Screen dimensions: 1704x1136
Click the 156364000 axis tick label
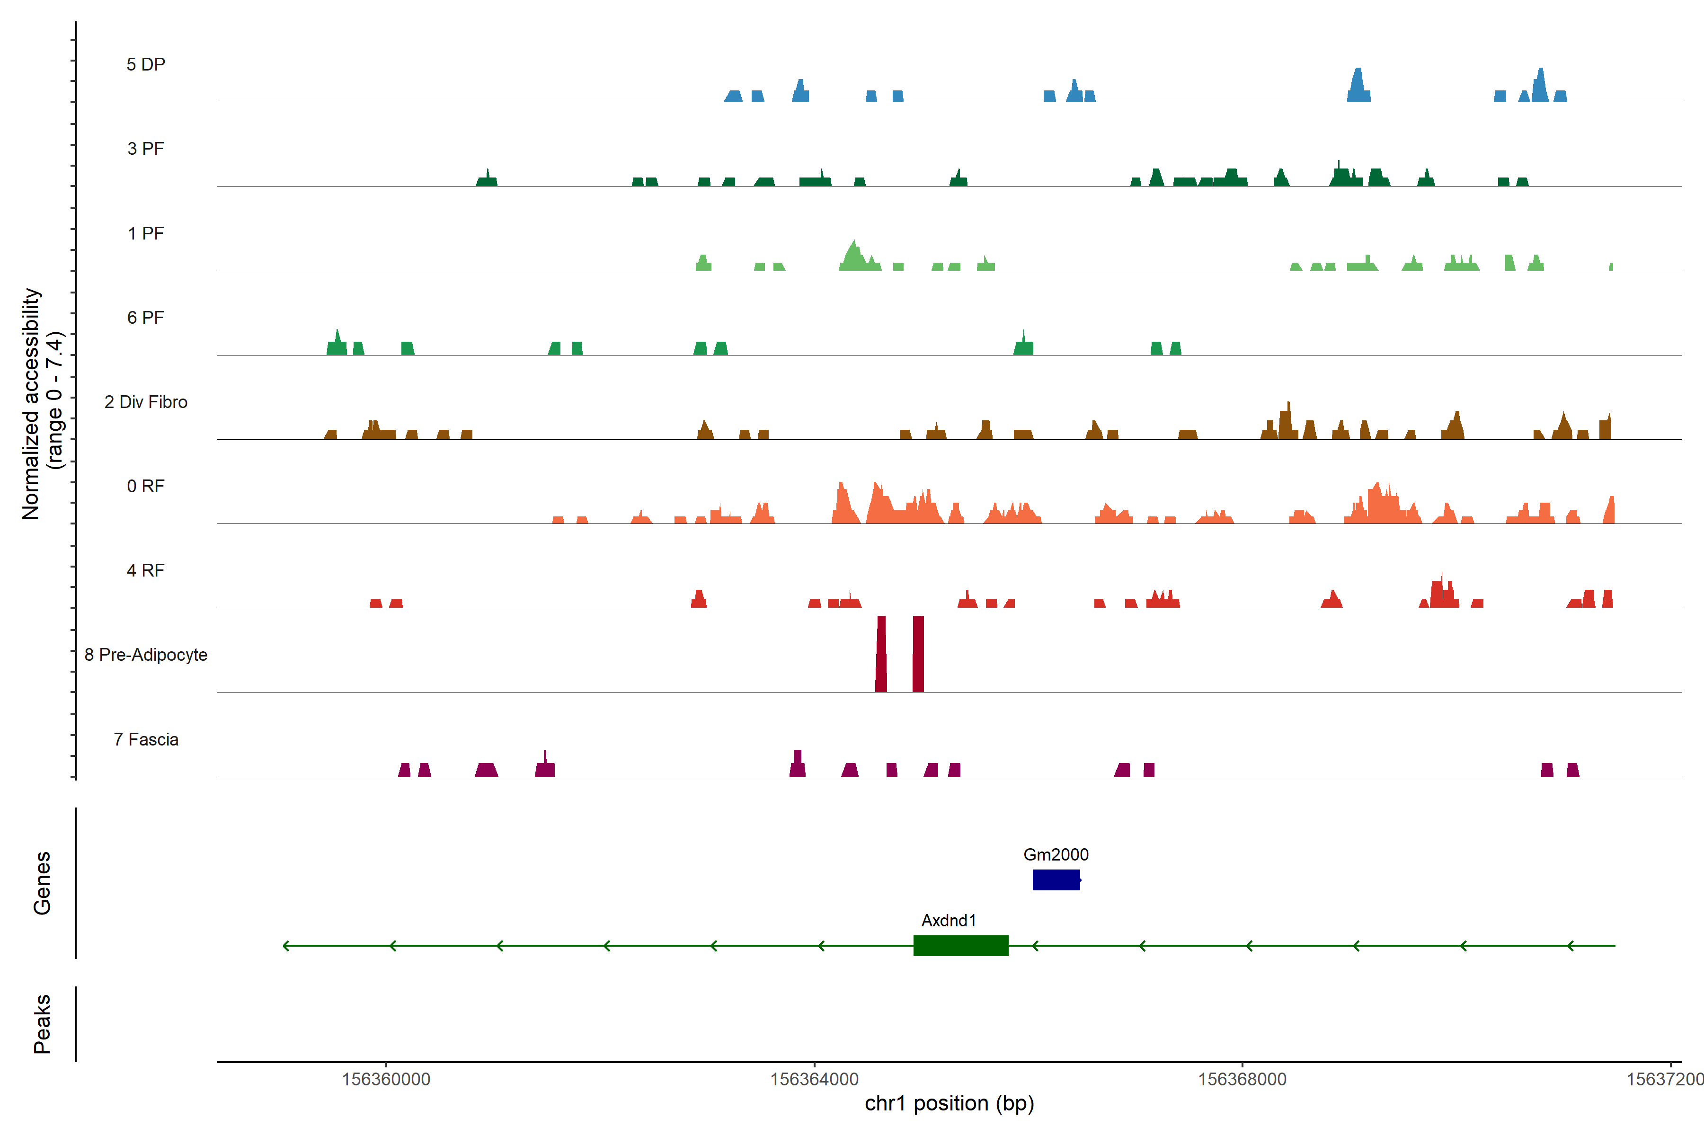(x=814, y=1079)
